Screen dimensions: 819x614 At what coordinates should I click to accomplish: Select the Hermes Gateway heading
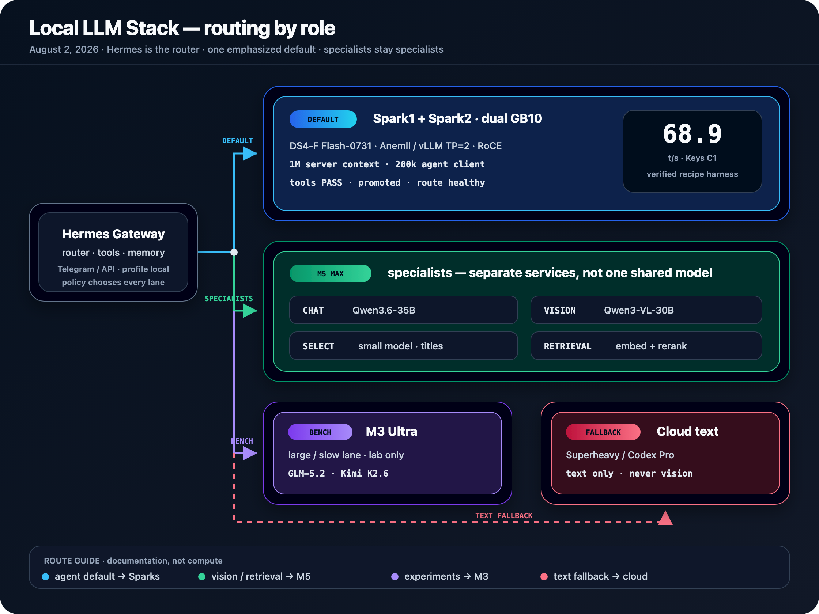(x=113, y=234)
